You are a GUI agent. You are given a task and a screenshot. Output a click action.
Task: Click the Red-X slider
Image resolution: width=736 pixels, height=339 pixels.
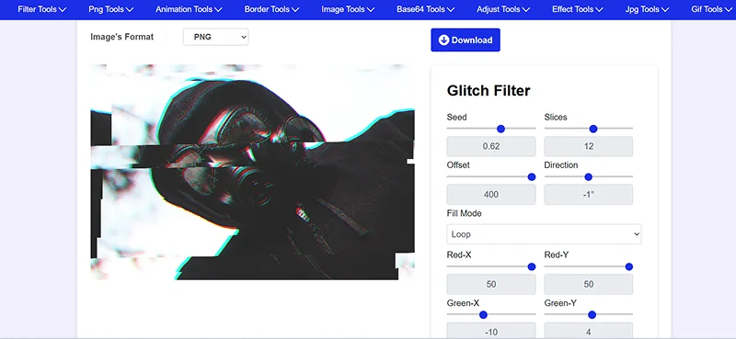point(491,266)
